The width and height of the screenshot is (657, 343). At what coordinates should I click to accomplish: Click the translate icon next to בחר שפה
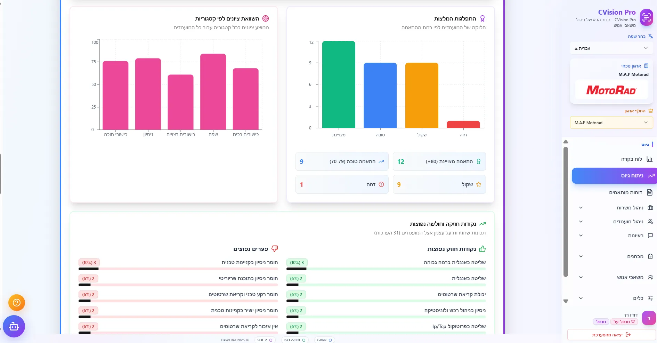pyautogui.click(x=650, y=36)
